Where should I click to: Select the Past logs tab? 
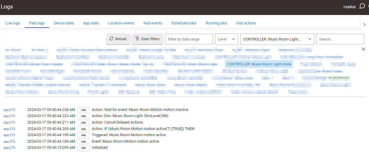click(x=37, y=23)
